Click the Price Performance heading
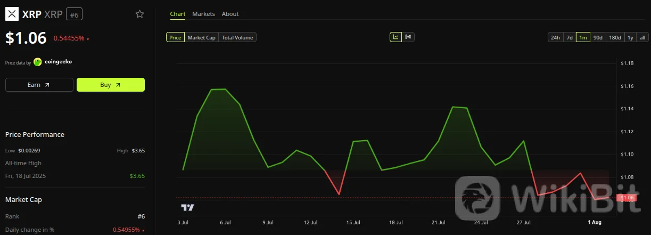 (x=35, y=135)
